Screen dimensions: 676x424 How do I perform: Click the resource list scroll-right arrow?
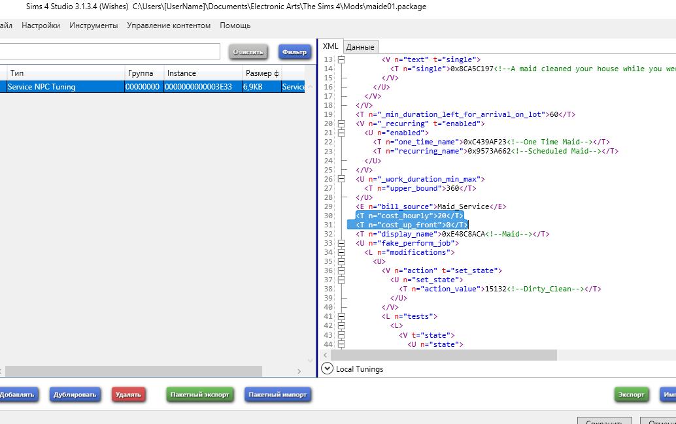coord(299,371)
